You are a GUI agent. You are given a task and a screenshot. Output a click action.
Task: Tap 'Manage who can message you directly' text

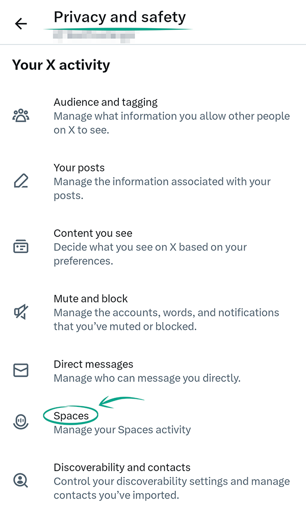(x=147, y=378)
